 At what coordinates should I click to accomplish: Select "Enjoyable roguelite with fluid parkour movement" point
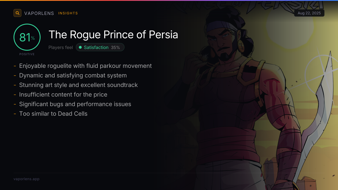tap(85, 66)
